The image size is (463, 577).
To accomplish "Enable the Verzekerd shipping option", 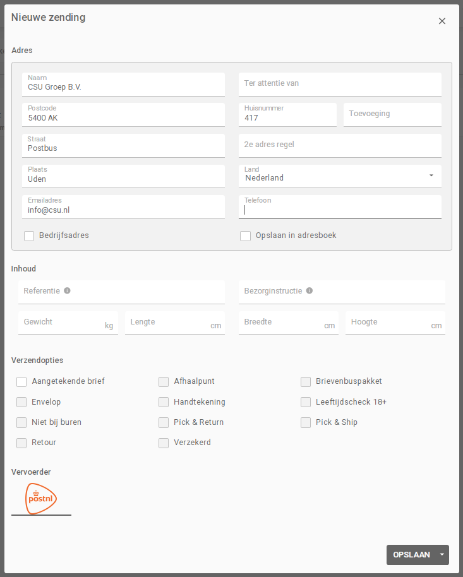I will point(164,443).
